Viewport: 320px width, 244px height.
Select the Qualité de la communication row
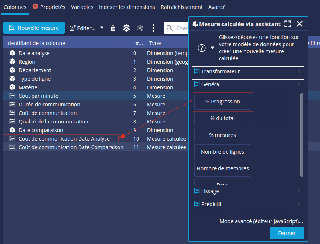tap(53, 122)
